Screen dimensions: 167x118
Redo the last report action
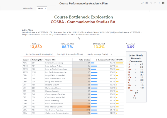tap(155, 3)
